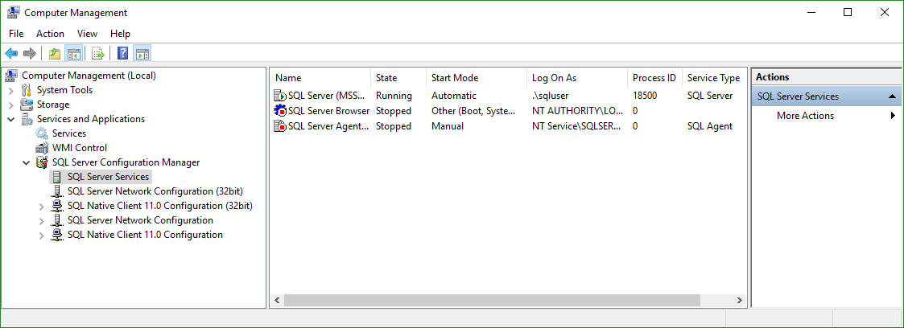Collapse the Services and Applications node

pyautogui.click(x=11, y=119)
